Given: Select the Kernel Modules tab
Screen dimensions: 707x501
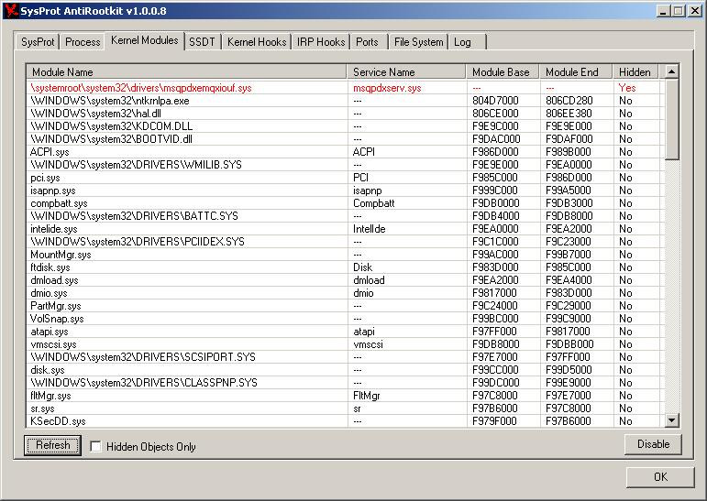Looking at the screenshot, I should point(144,40).
